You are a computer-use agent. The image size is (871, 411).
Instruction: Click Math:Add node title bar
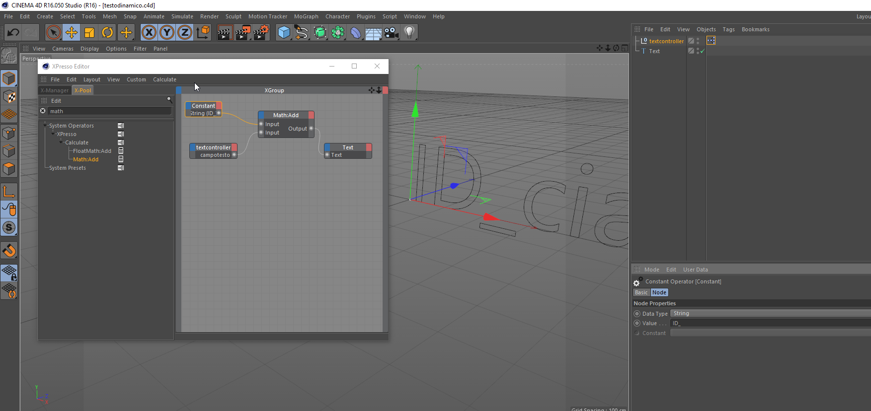tap(286, 115)
